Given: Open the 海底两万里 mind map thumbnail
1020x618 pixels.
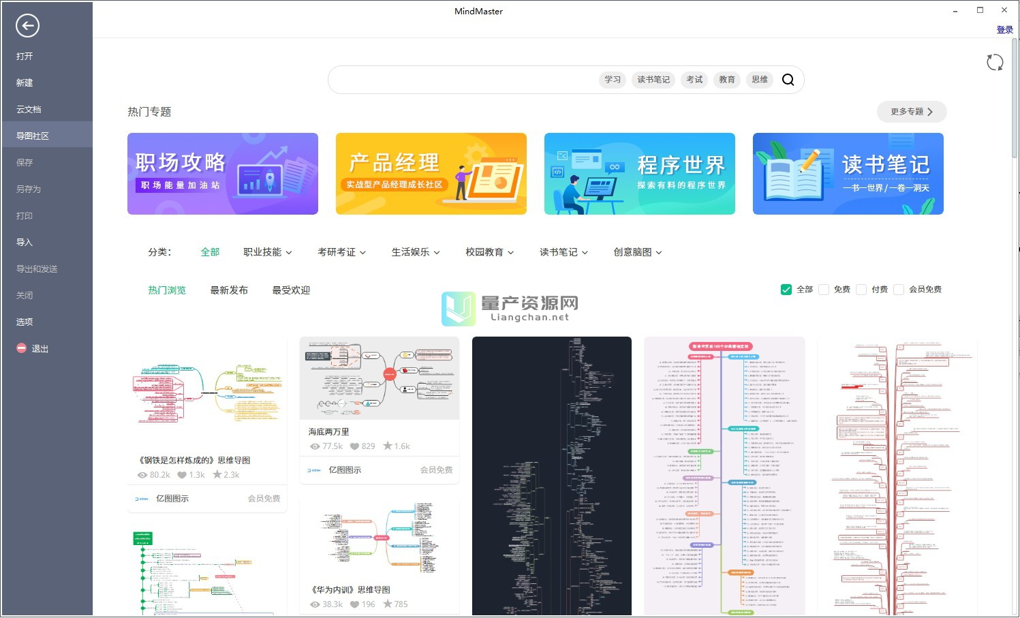Looking at the screenshot, I should [x=380, y=378].
